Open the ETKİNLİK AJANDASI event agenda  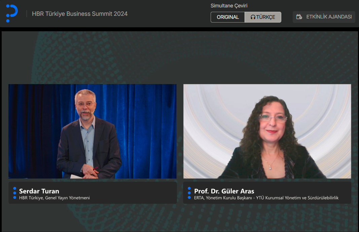(324, 17)
